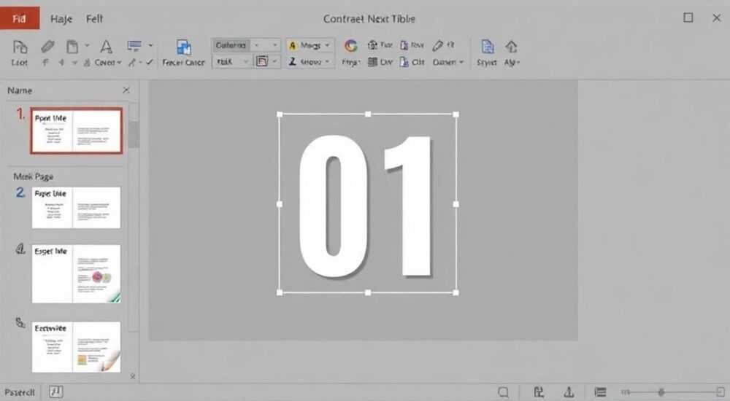Screen dimensions: 730x401
Task: Click the blue Stynct document icon
Action: point(488,47)
